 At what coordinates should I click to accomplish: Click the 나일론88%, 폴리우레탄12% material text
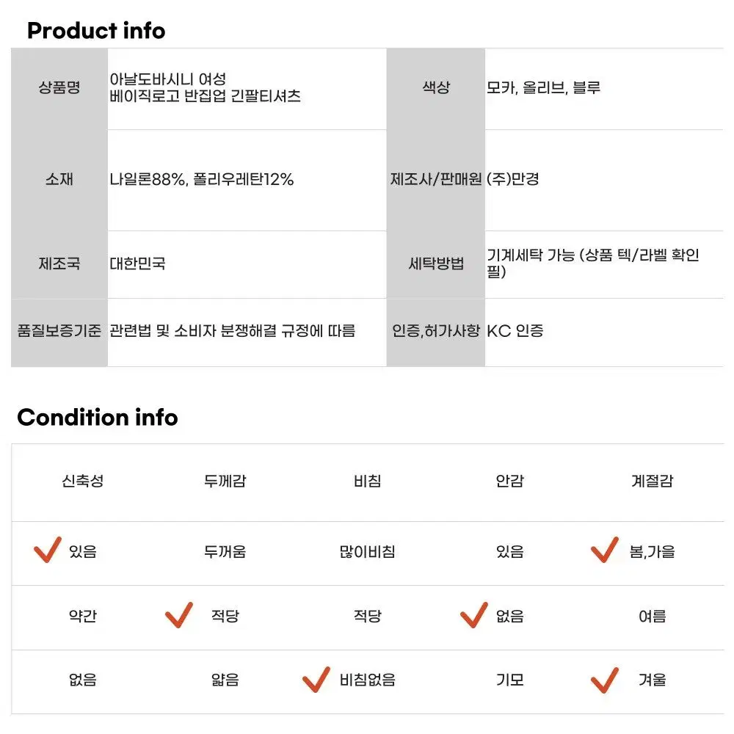[x=202, y=179]
